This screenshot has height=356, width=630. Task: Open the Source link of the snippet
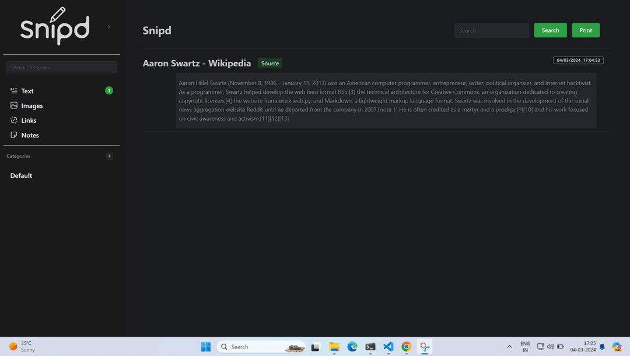click(x=270, y=64)
